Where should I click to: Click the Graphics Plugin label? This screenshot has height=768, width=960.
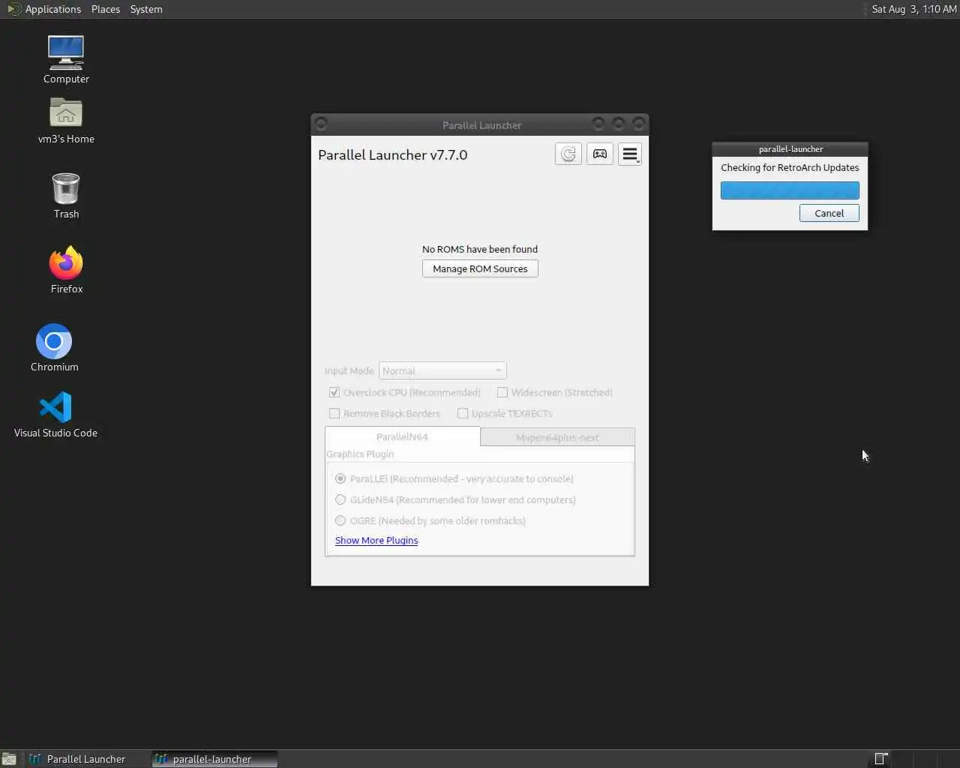pos(360,454)
